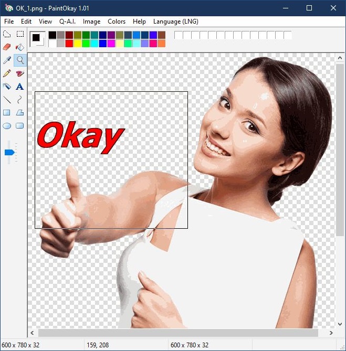This screenshot has height=351, width=346.
Task: Pick the bright red palette swatch
Action: pos(69,43)
